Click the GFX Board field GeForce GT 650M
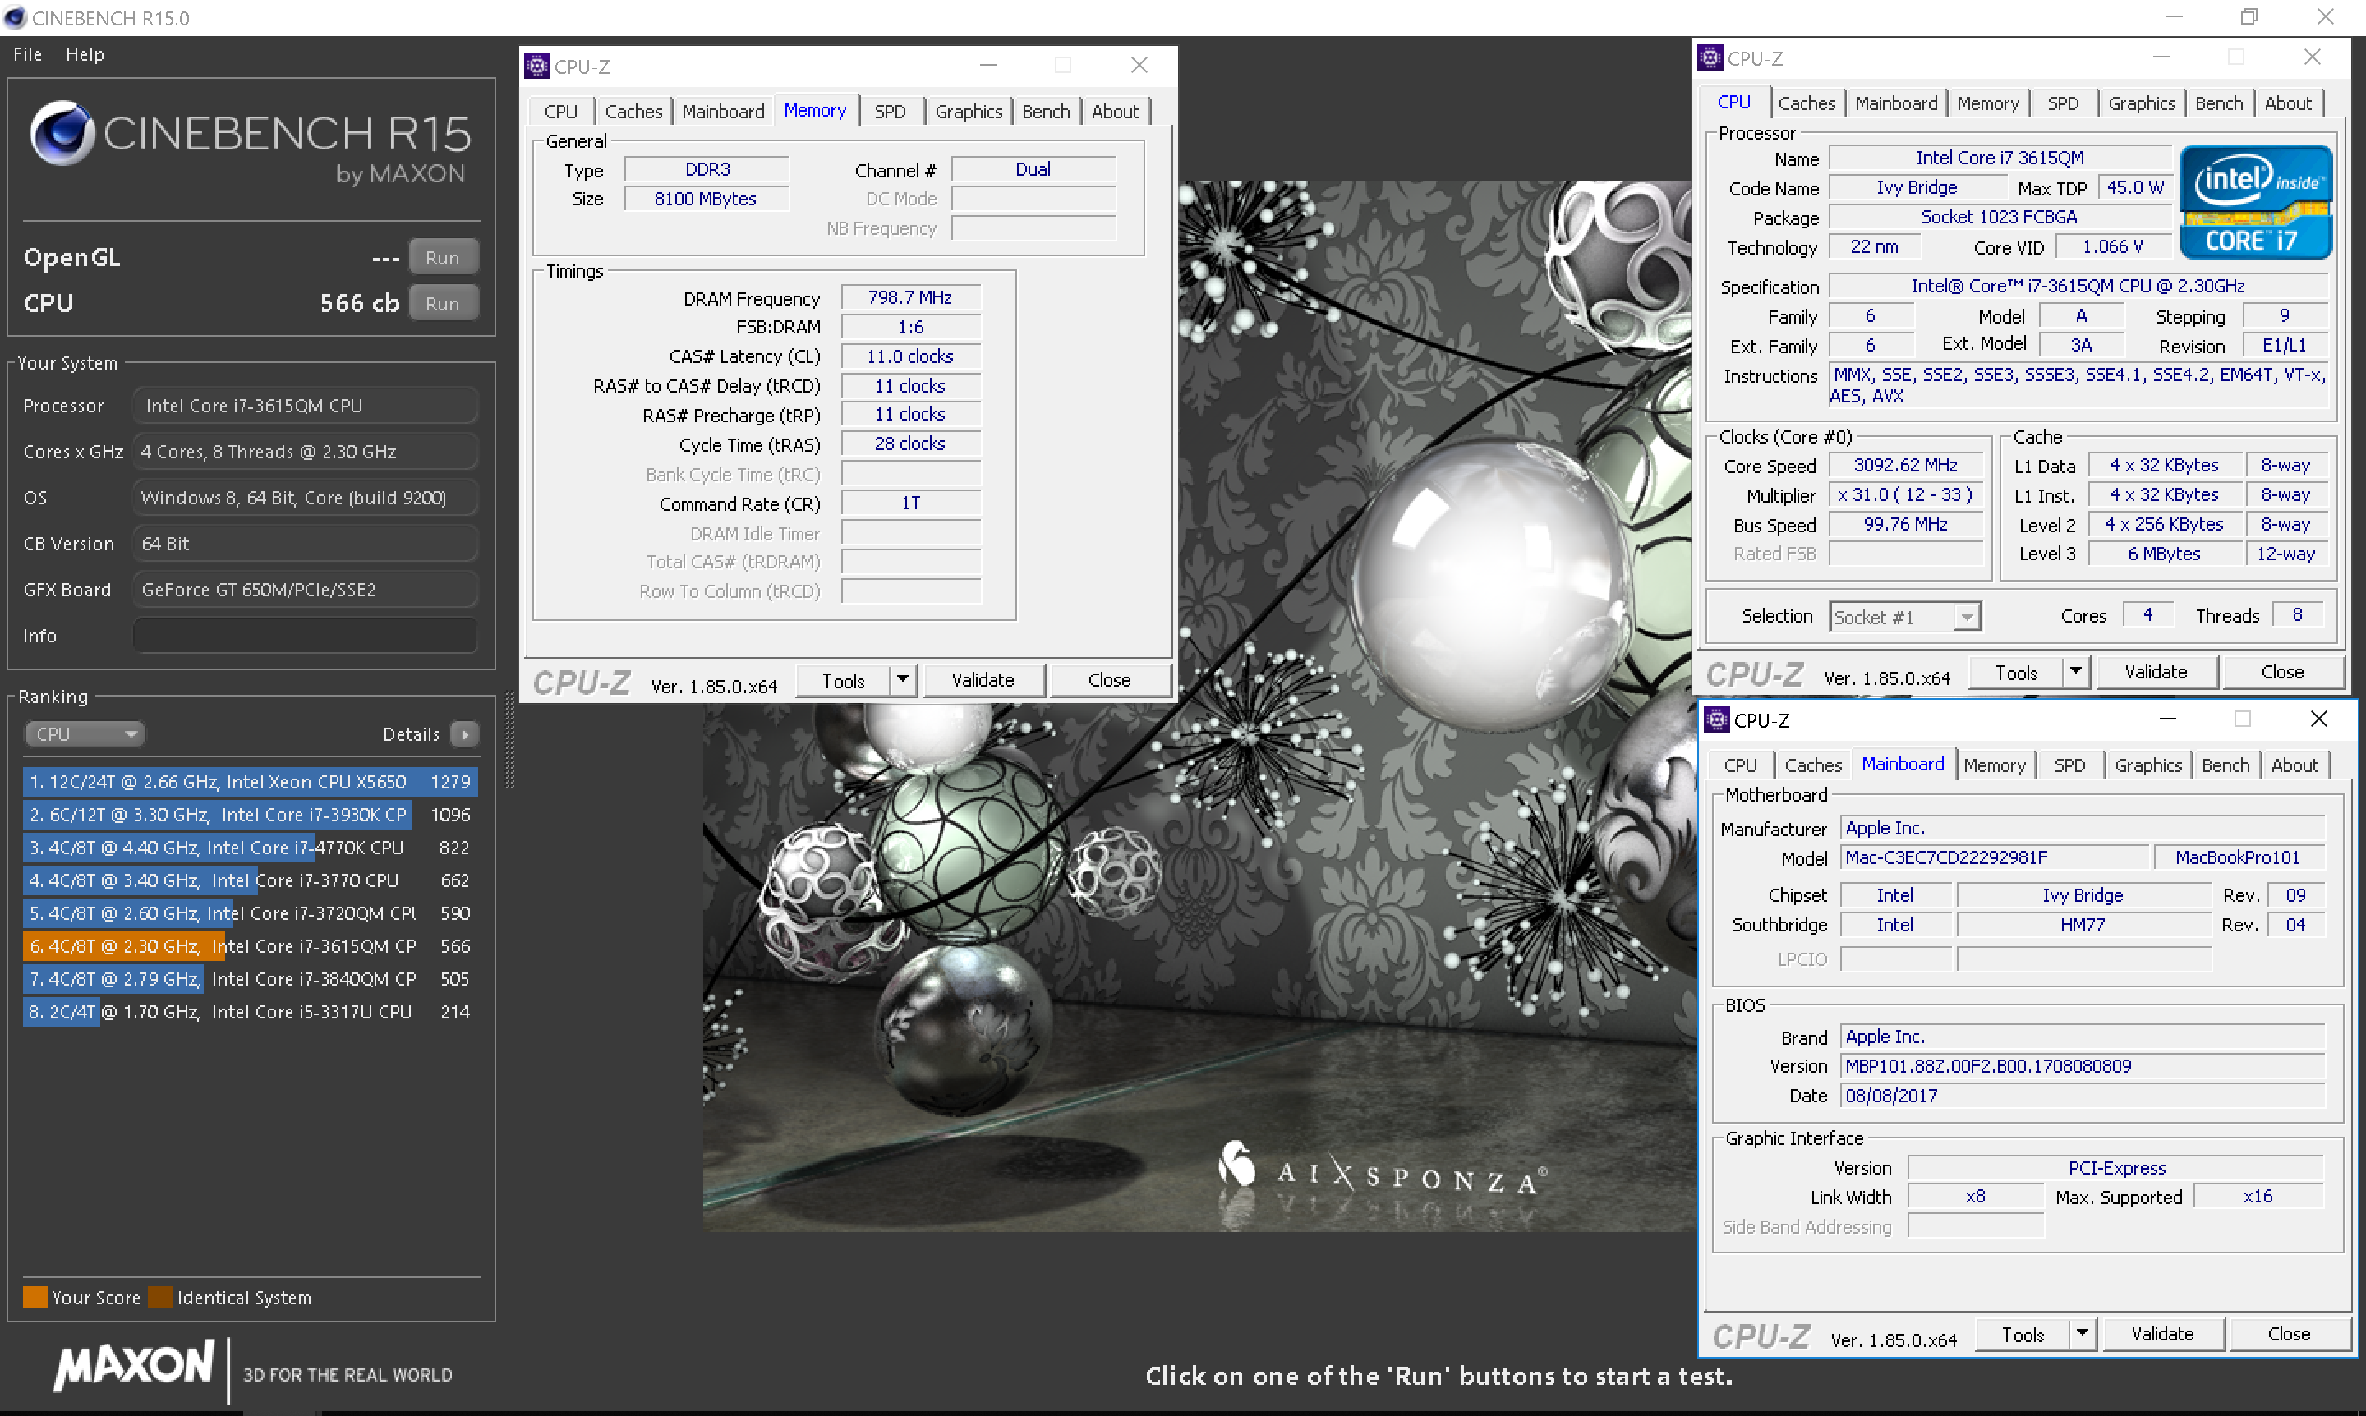 coord(306,590)
